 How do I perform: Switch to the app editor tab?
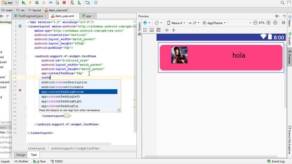point(88,16)
